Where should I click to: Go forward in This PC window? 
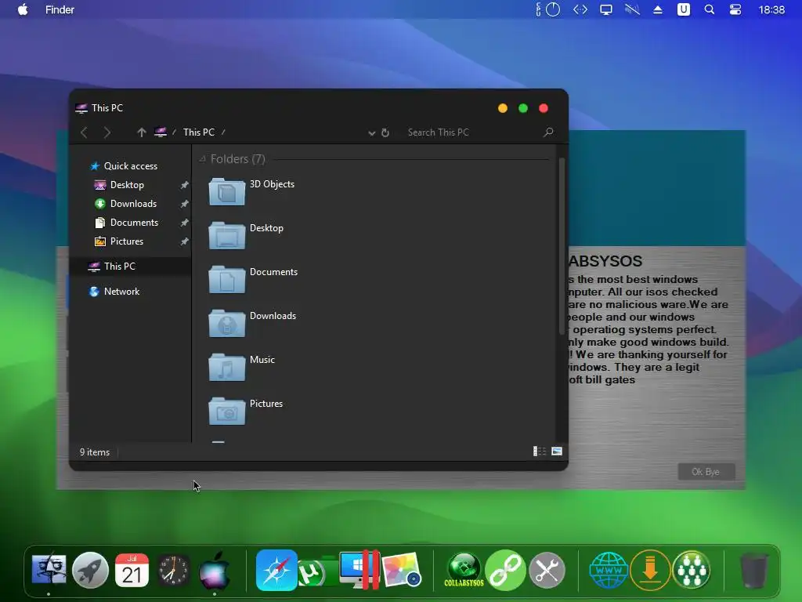pyautogui.click(x=107, y=132)
